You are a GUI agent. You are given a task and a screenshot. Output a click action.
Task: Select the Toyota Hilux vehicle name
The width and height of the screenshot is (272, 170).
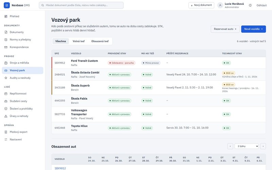[79, 126]
